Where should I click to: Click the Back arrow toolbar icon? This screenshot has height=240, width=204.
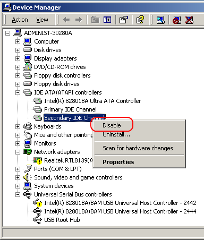tap(66, 20)
